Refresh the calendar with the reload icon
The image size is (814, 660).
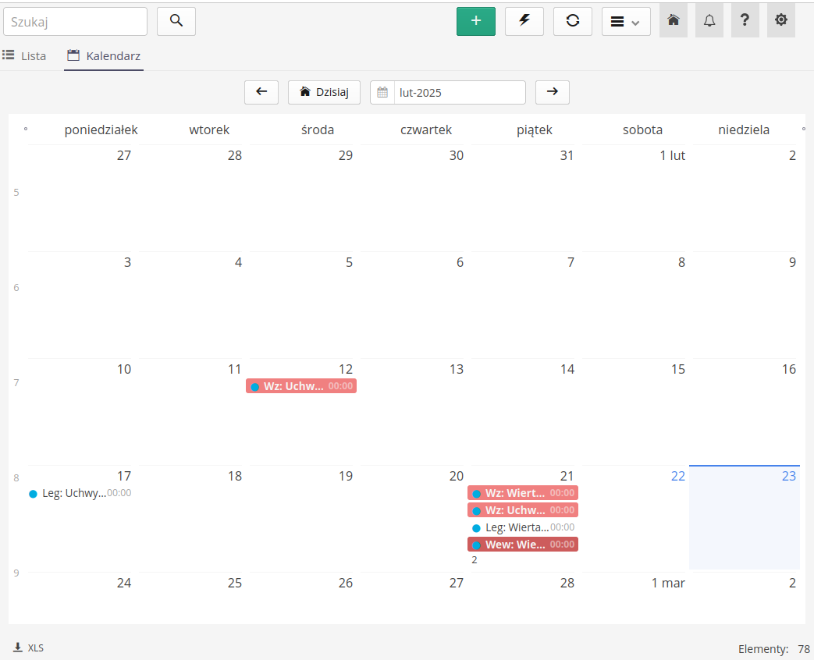click(573, 21)
